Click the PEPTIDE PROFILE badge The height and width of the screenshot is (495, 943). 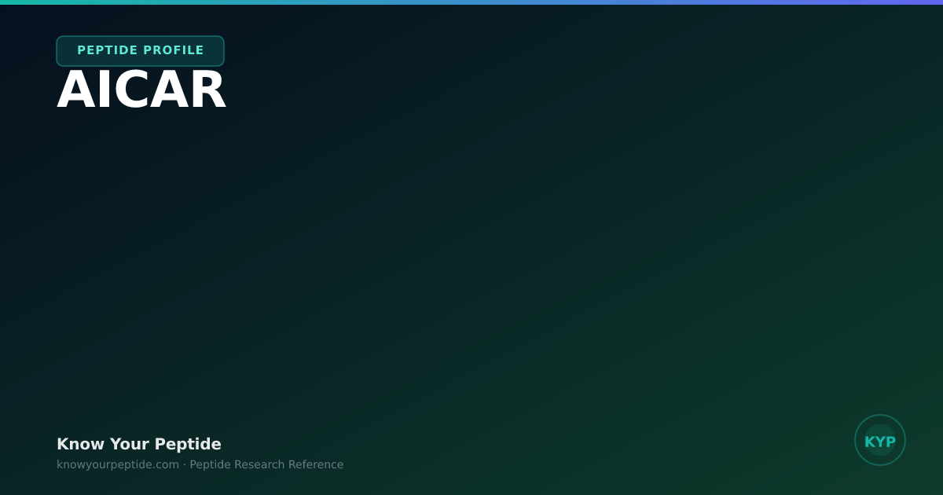[141, 51]
